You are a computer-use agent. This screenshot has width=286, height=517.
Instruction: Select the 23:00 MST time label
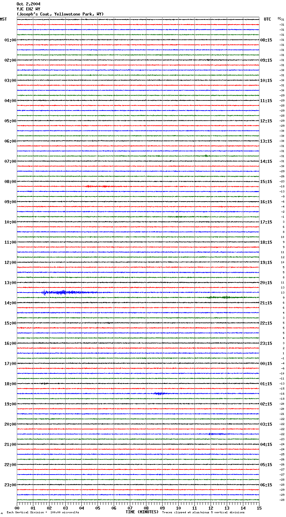click(10, 485)
